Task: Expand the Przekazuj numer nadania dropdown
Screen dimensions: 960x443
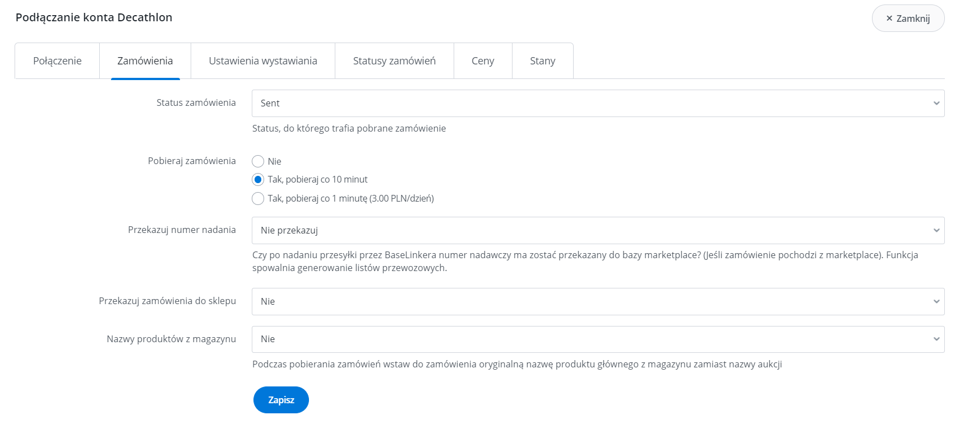Action: [x=598, y=230]
